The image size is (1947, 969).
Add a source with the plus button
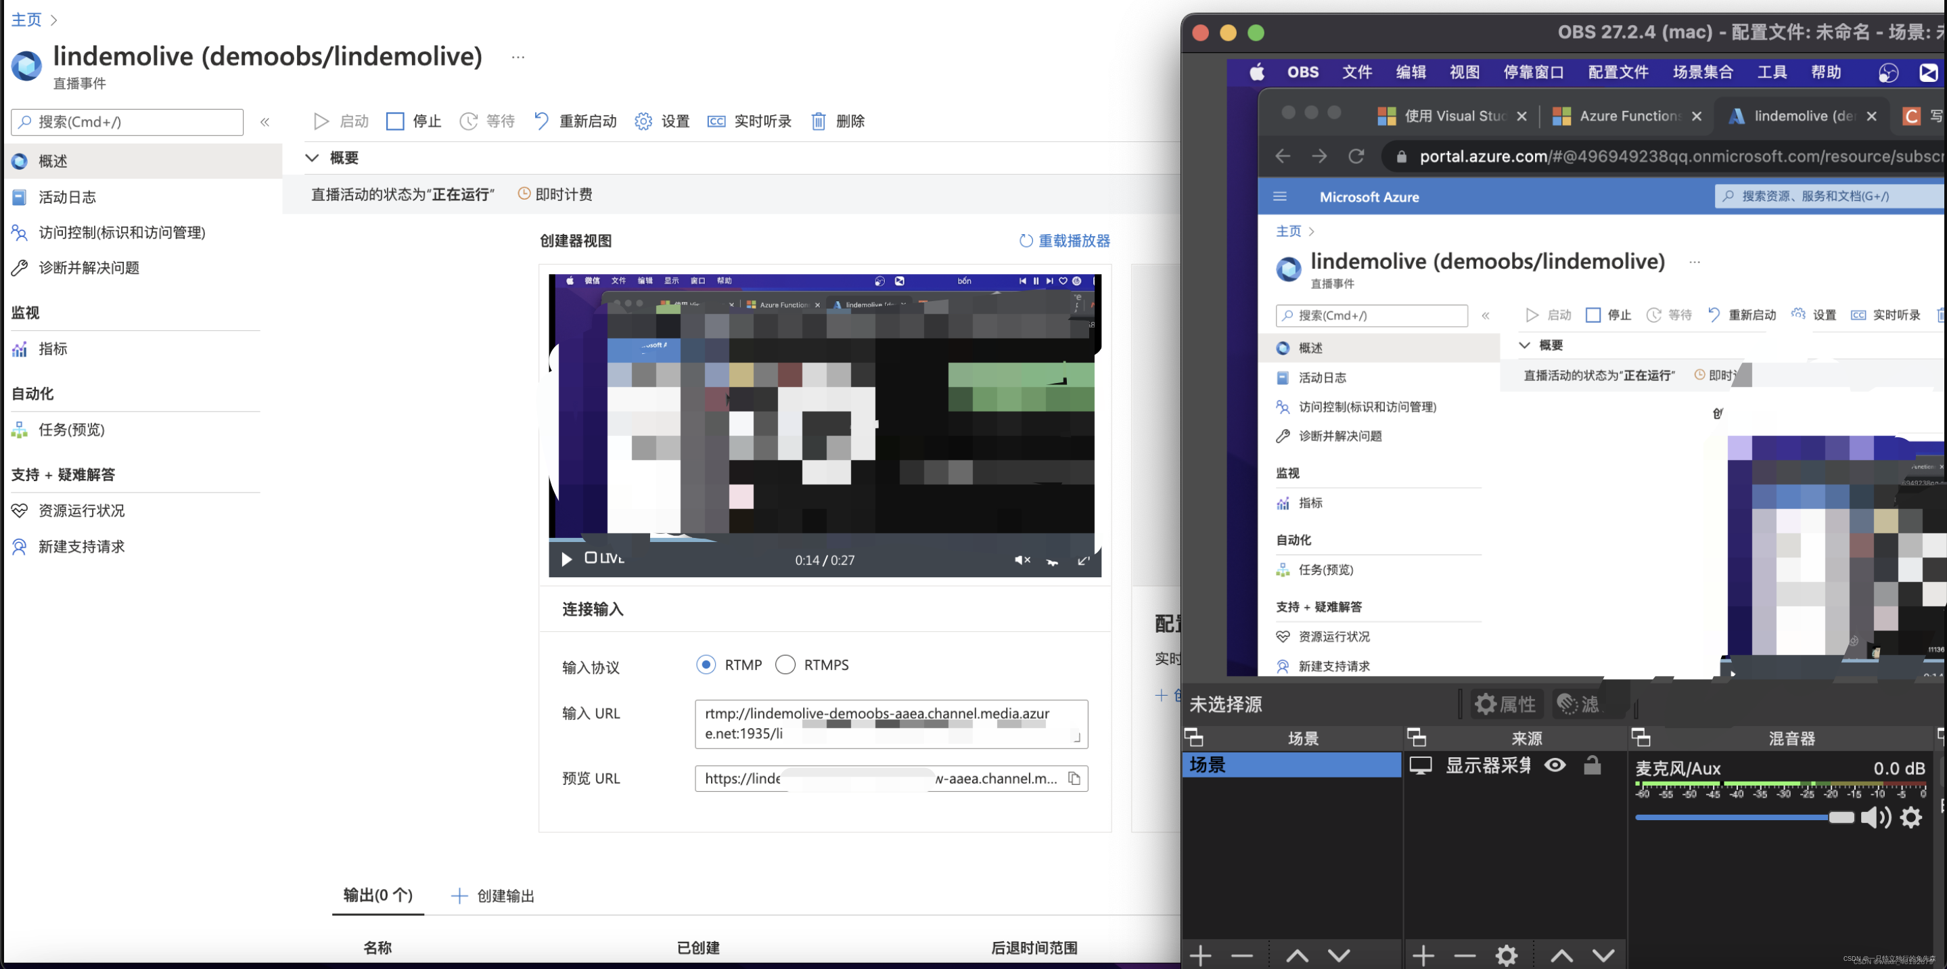click(1423, 955)
